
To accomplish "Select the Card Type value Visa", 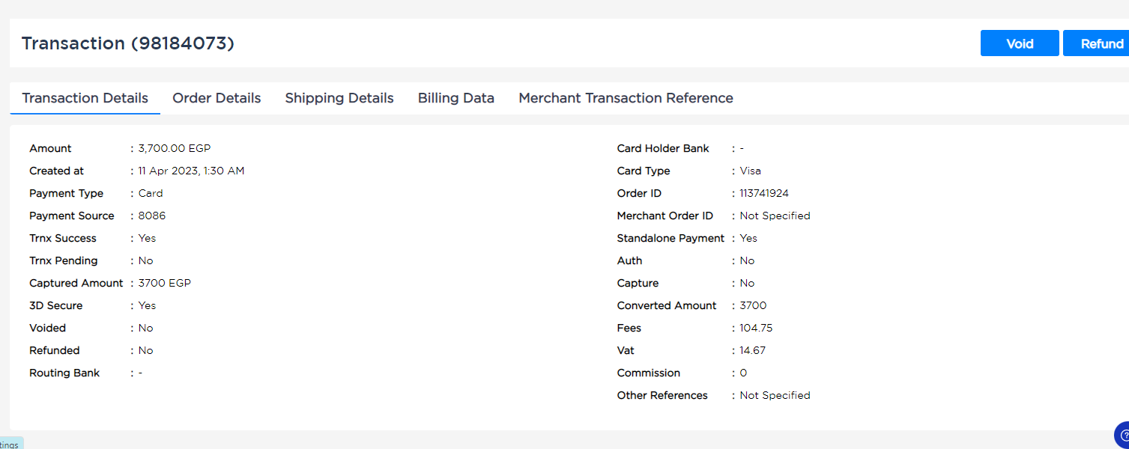I will (751, 171).
